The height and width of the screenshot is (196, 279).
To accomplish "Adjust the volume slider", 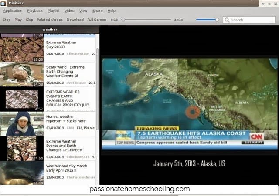I will (x=208, y=20).
